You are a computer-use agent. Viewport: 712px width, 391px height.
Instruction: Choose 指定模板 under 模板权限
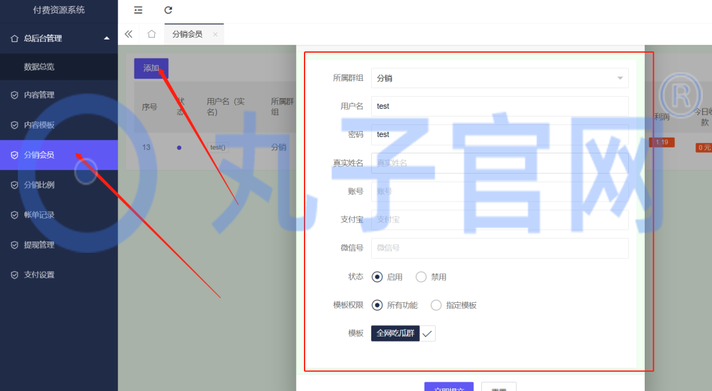(x=435, y=305)
